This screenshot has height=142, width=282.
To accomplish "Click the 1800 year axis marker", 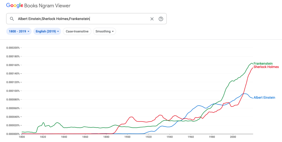I will (22, 136).
